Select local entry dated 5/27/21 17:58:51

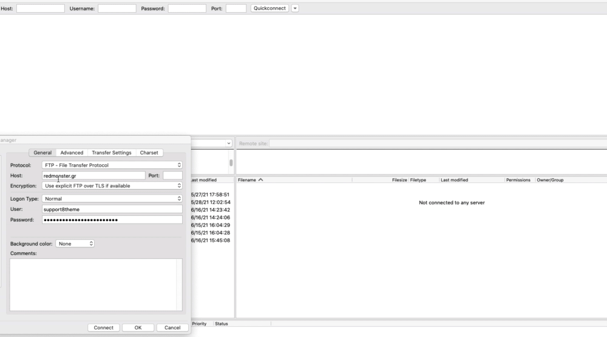pyautogui.click(x=210, y=195)
